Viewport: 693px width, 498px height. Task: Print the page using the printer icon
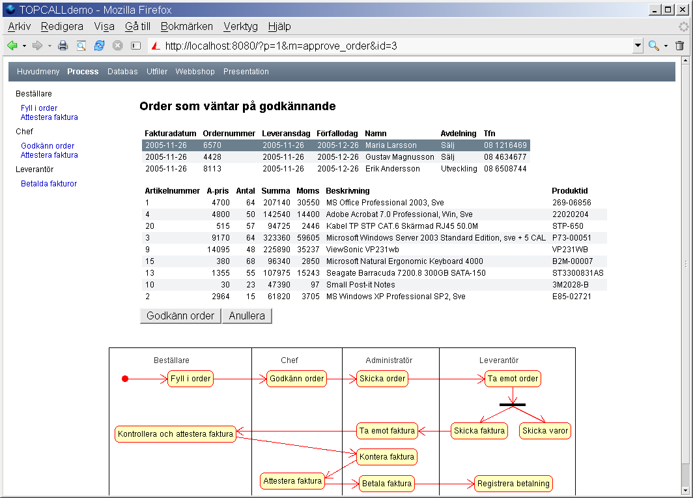pos(63,46)
